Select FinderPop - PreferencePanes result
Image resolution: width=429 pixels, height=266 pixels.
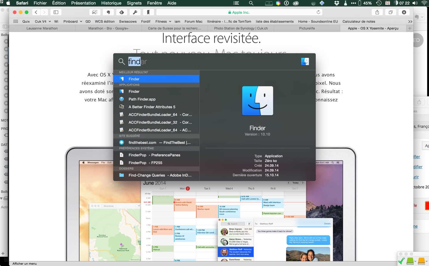pos(156,155)
